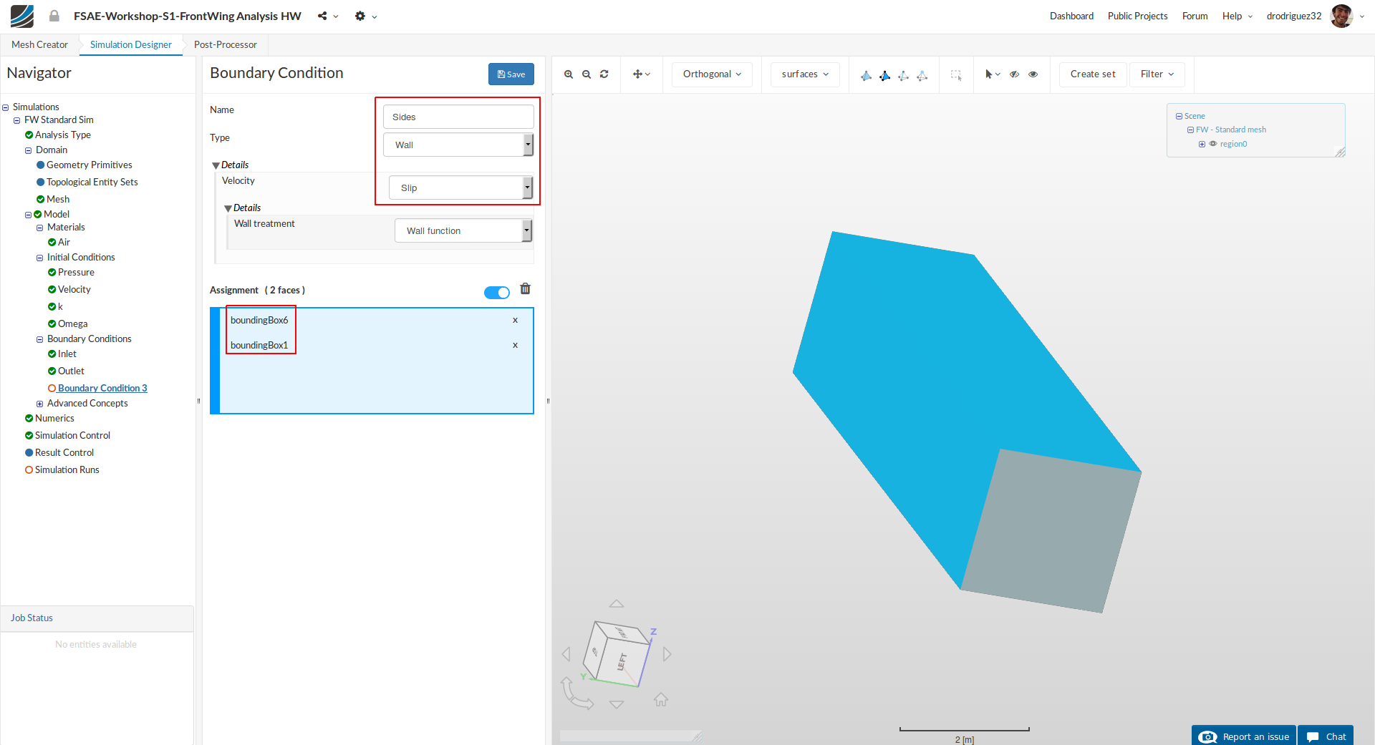
Task: Click the zoom out magnifier icon
Action: point(587,74)
